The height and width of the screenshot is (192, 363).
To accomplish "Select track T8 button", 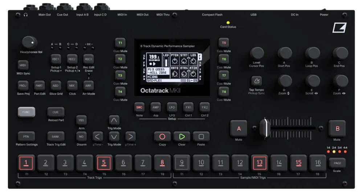I will (224, 92).
